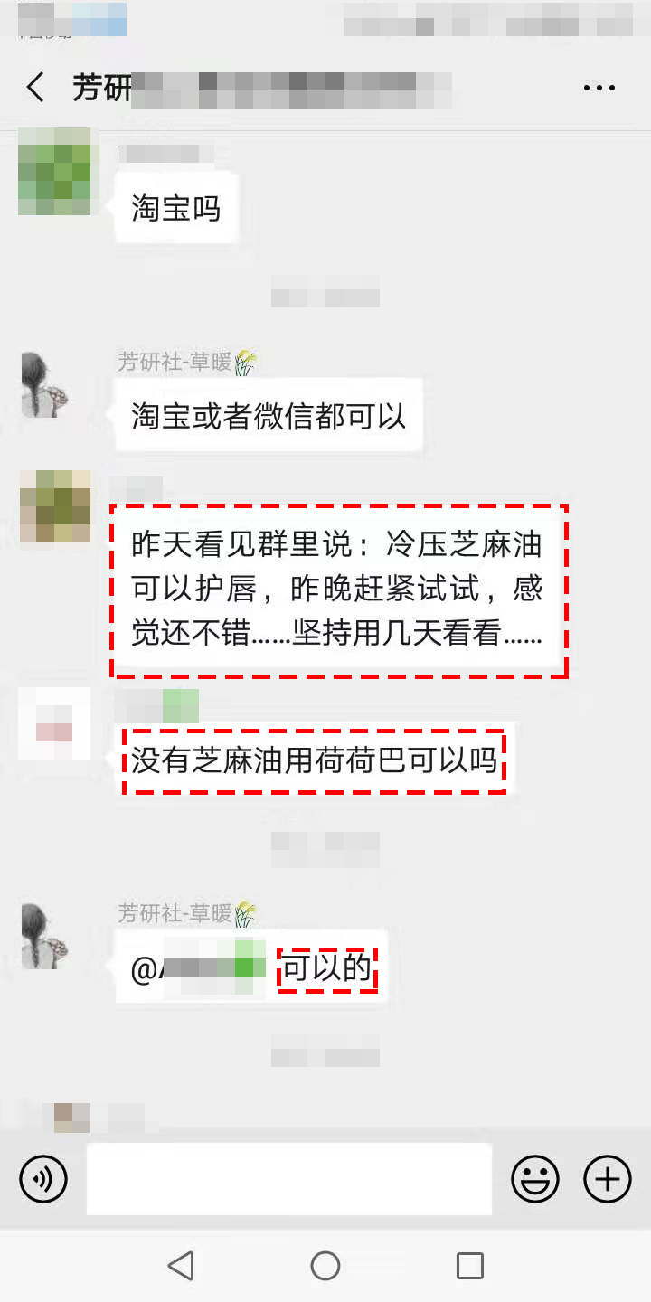
Task: Switch to voice input mode icon
Action: [x=43, y=1179]
